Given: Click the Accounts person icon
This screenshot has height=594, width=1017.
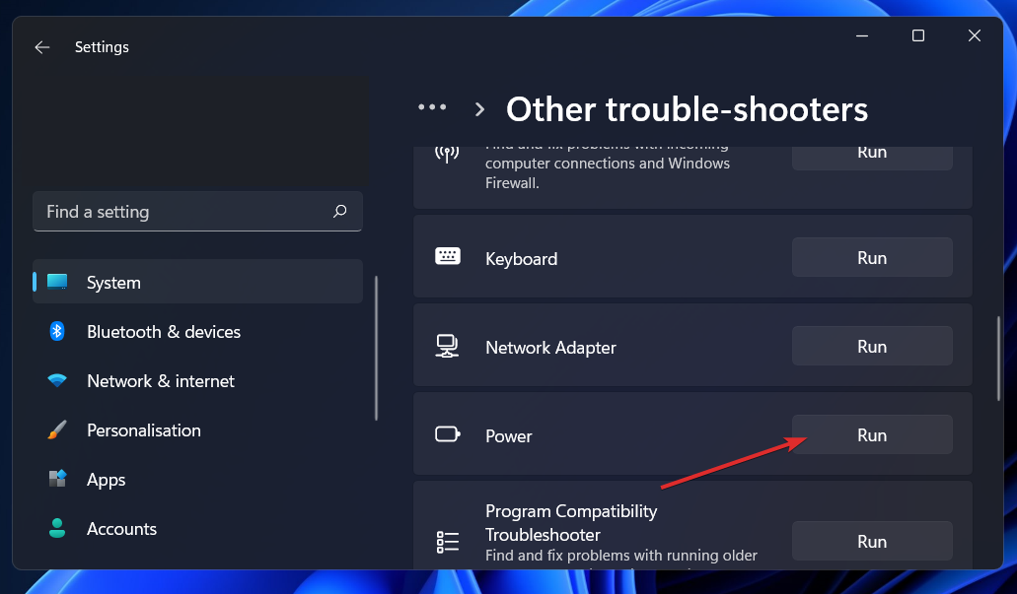Looking at the screenshot, I should click(57, 528).
